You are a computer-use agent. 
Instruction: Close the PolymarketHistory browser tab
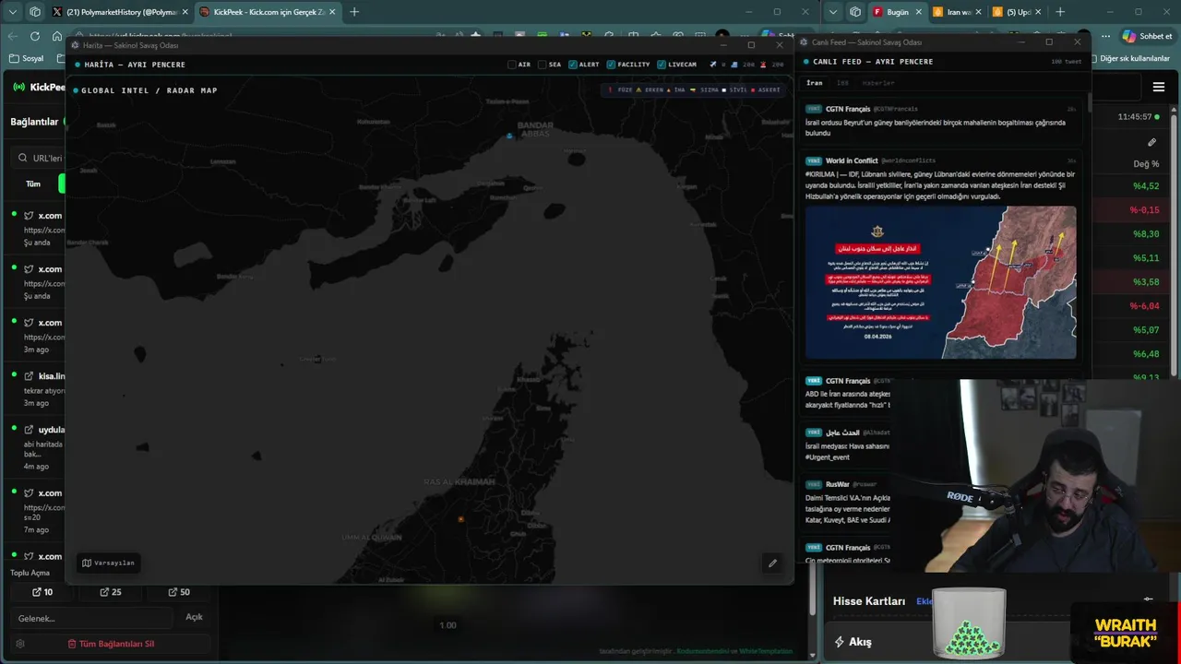pos(185,12)
